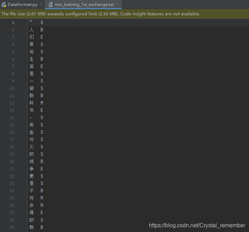Click the E tag on line 13
The image size is (249, 232).
[42, 110]
